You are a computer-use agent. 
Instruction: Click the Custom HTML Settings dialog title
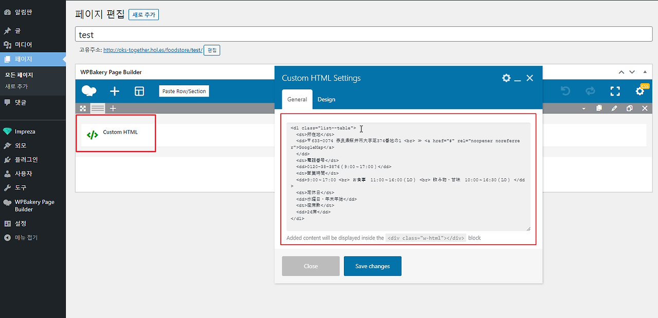(x=321, y=78)
